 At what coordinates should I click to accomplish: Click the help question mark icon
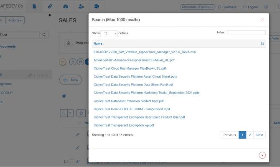[x=266, y=7]
